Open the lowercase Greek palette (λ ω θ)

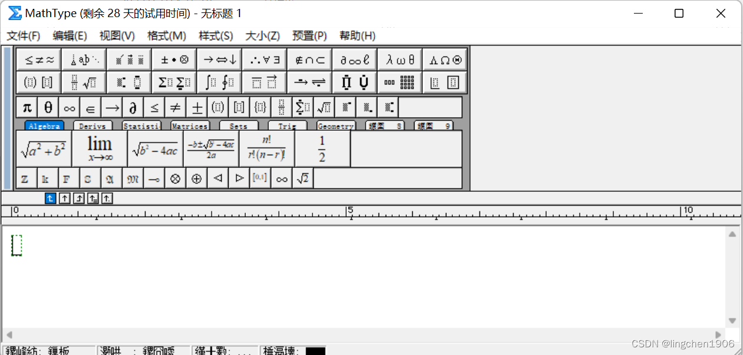click(400, 60)
